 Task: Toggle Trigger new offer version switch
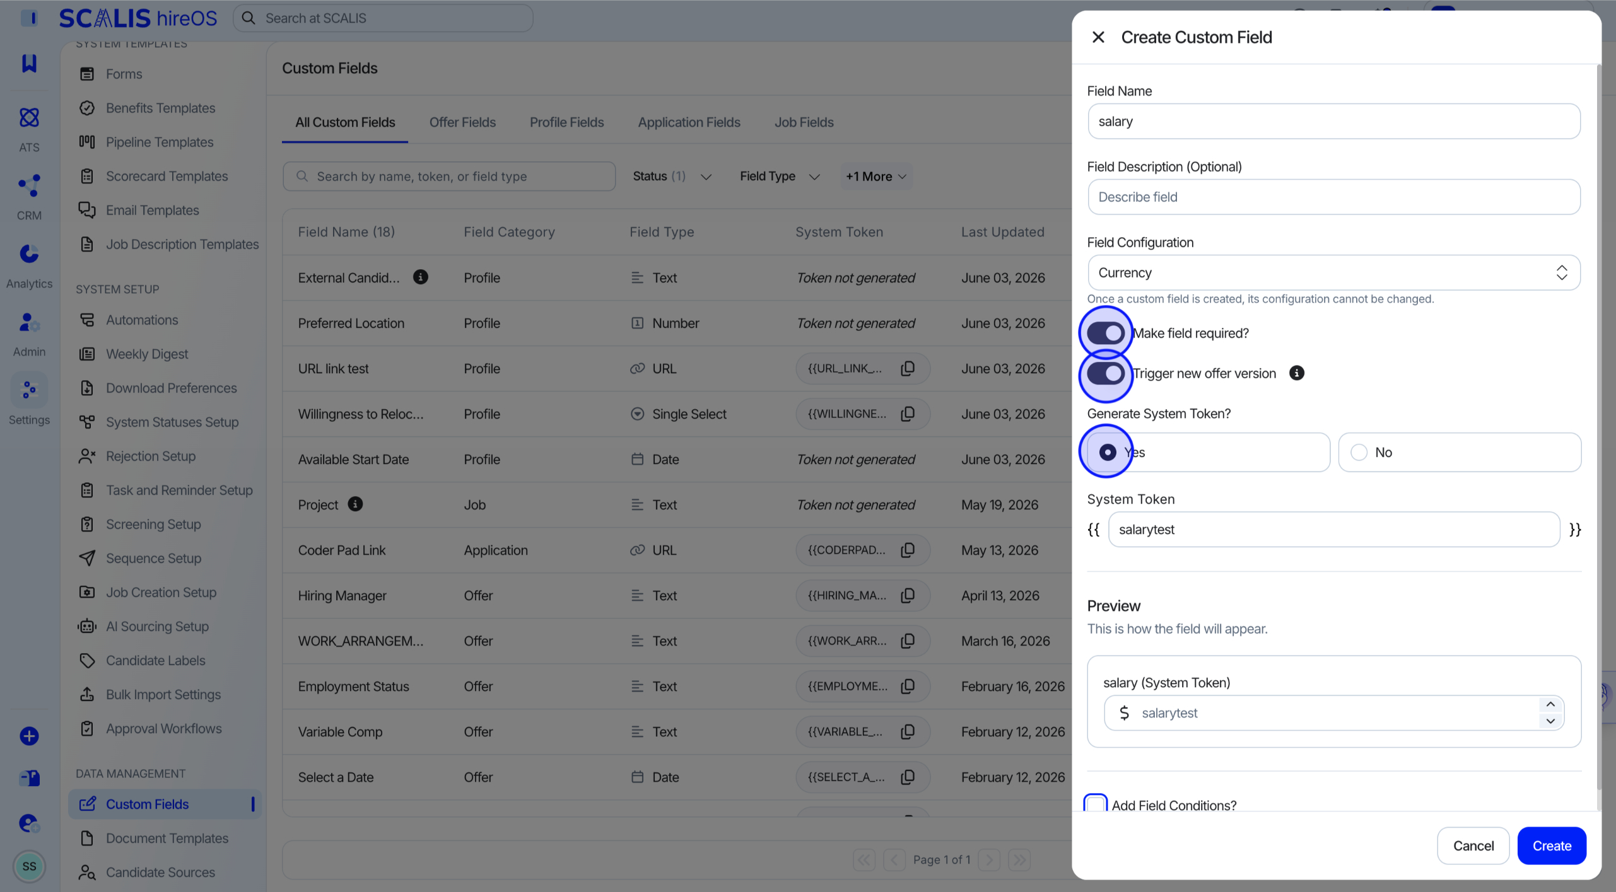pos(1105,373)
